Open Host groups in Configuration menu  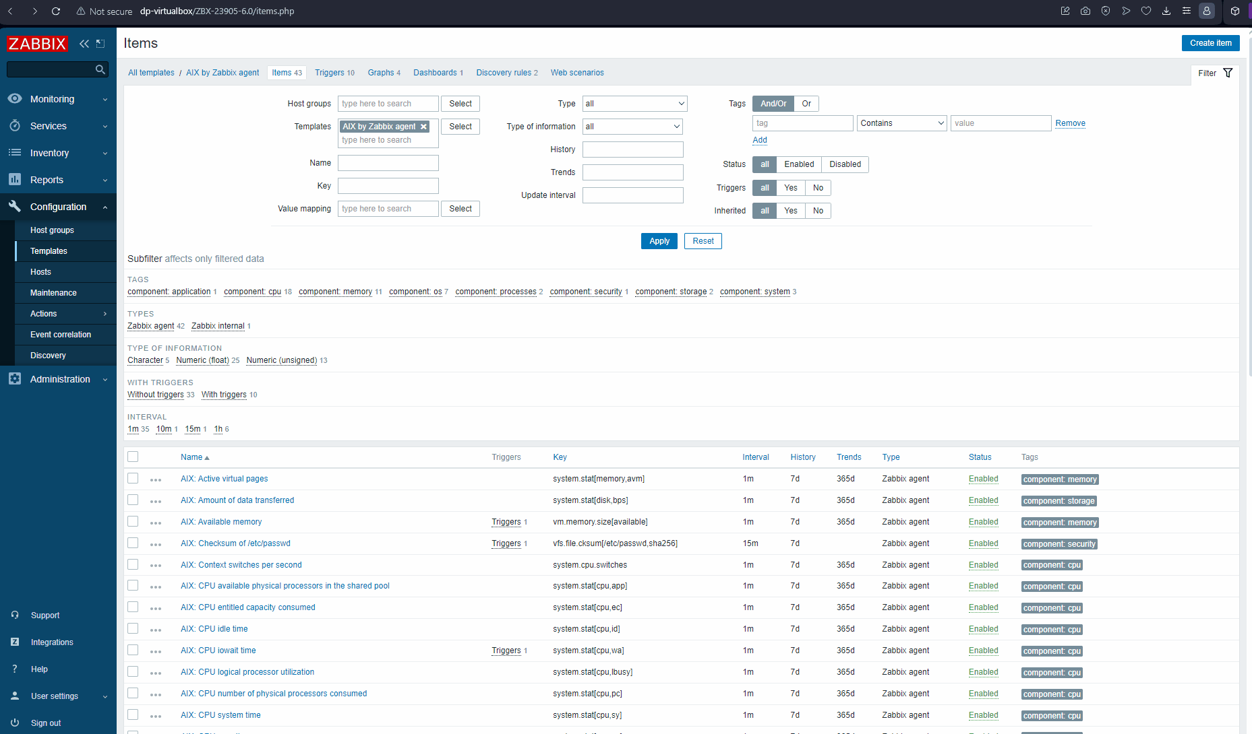pyautogui.click(x=52, y=230)
